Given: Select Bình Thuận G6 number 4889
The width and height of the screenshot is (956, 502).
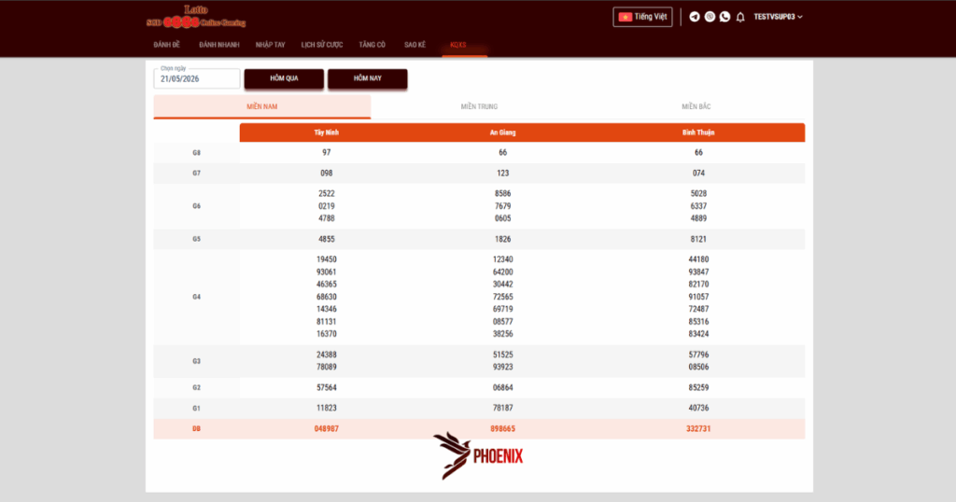Looking at the screenshot, I should [698, 218].
